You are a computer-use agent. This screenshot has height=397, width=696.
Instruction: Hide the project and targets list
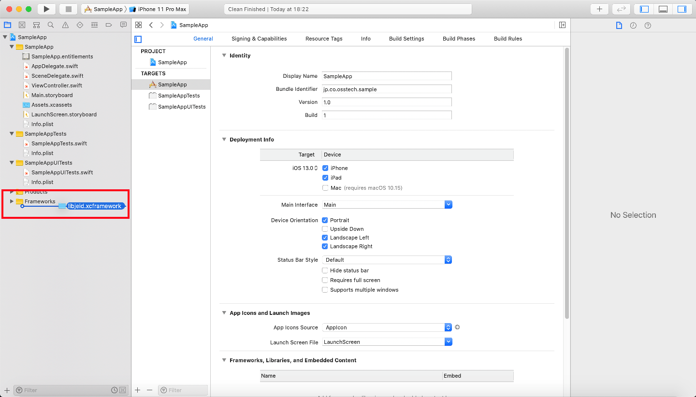pos(138,39)
